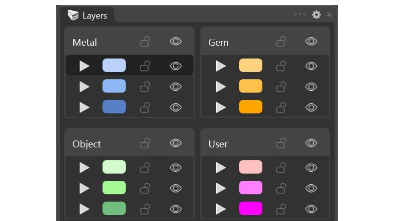The width and height of the screenshot is (394, 221).
Task: Expand the dark green Object layer arrow
Action: 84,209
